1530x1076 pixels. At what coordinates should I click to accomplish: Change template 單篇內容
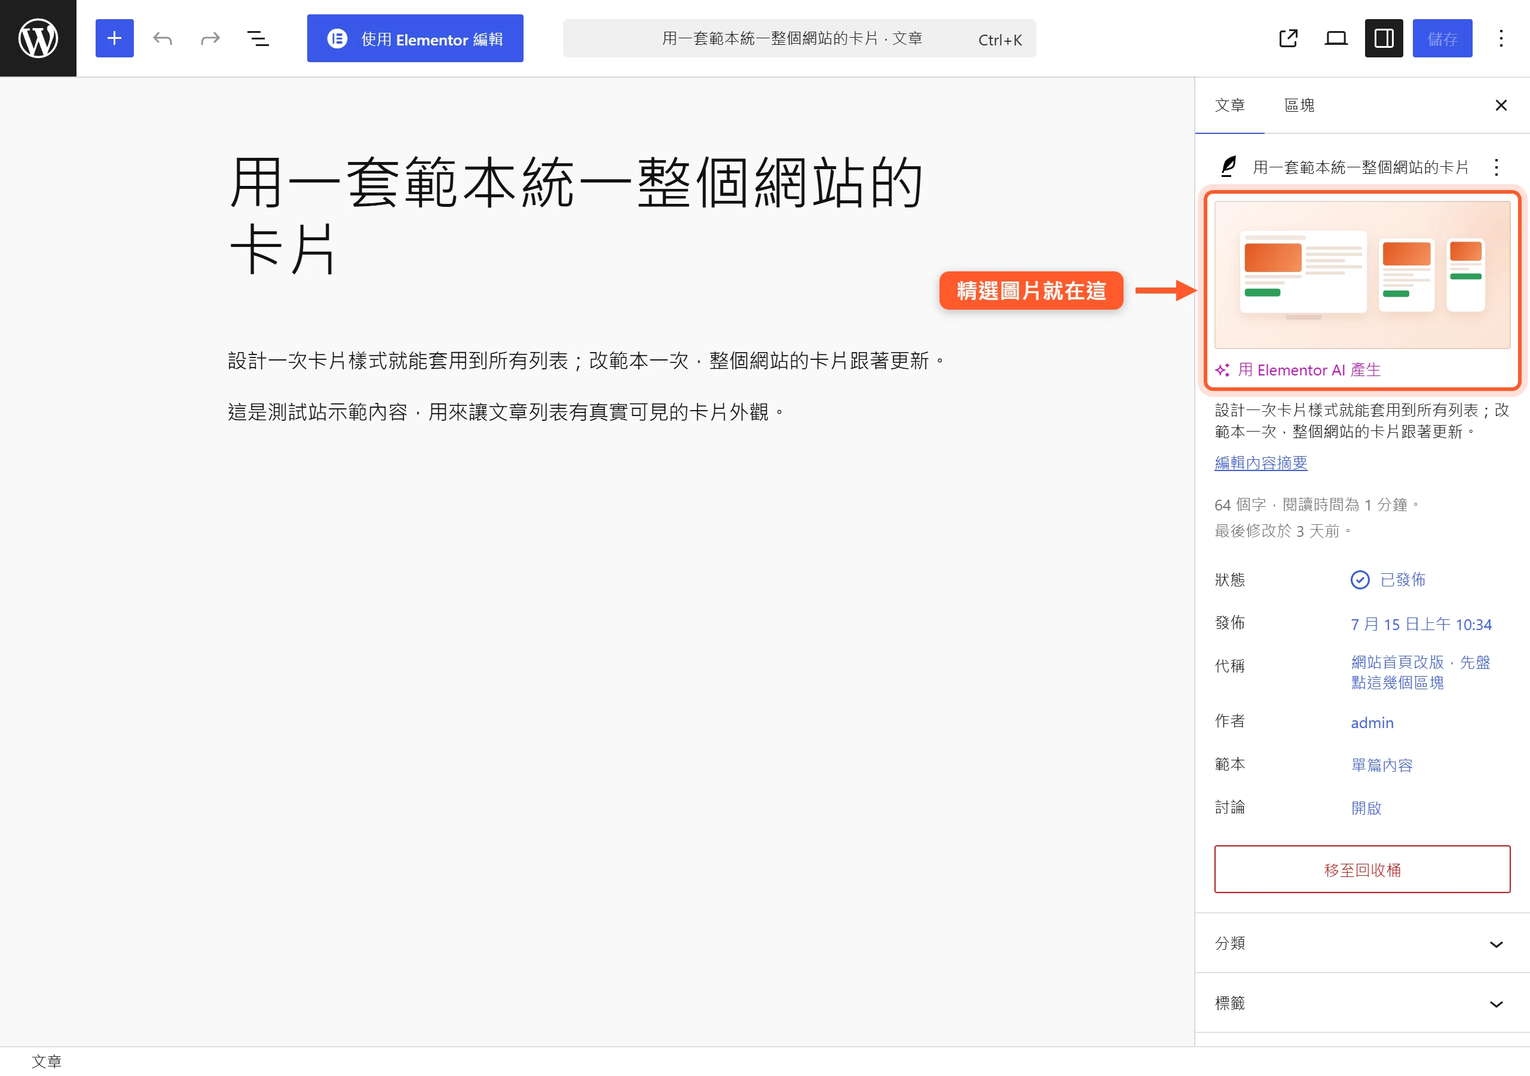pyautogui.click(x=1382, y=765)
